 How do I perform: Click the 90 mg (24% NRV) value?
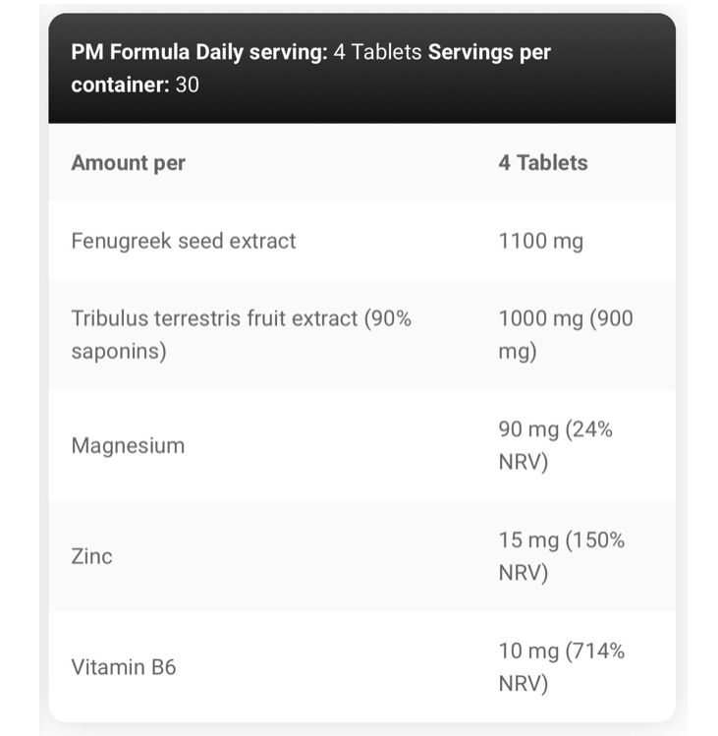click(556, 445)
